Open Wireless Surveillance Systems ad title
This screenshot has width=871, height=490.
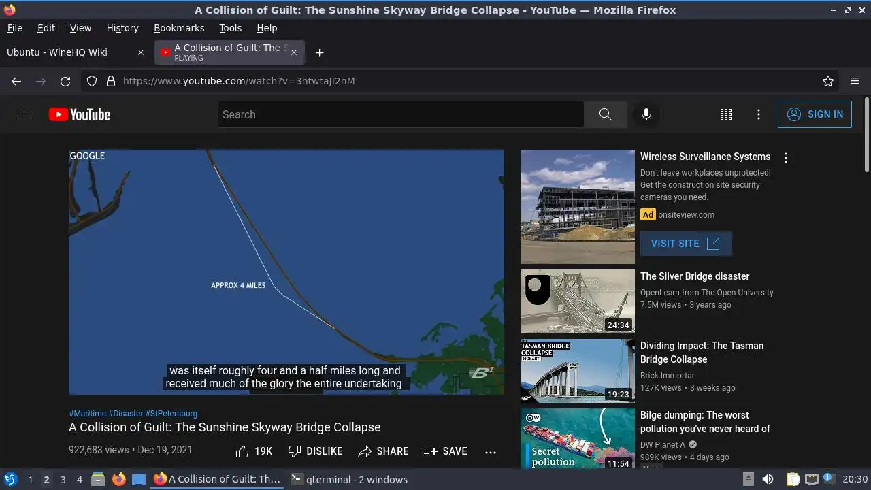[x=705, y=157]
